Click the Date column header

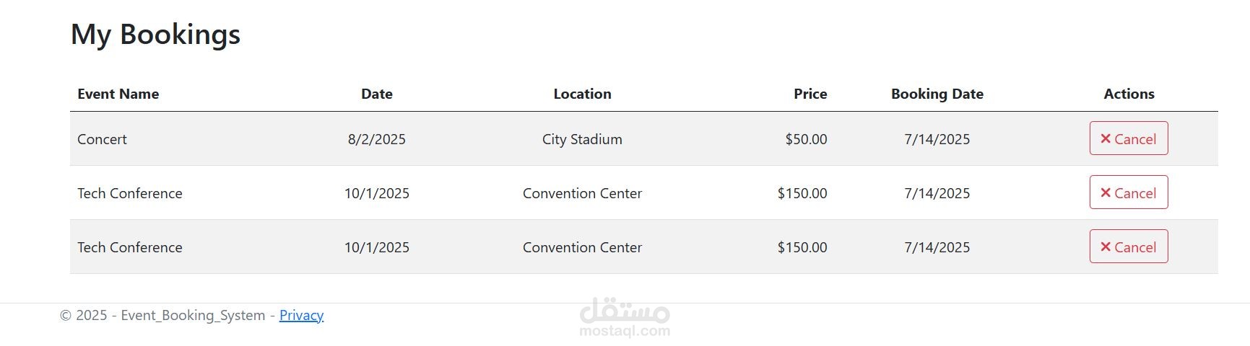click(377, 94)
